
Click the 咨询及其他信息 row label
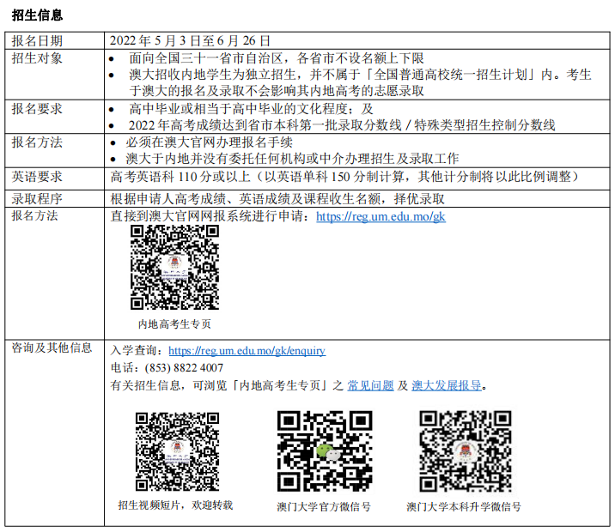click(x=52, y=348)
